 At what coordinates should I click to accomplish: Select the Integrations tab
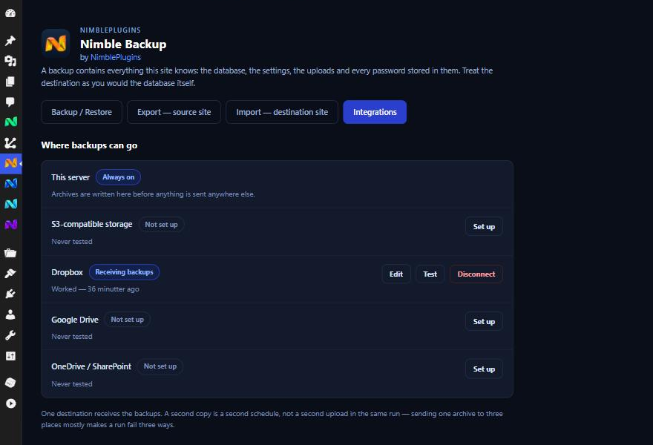(375, 112)
